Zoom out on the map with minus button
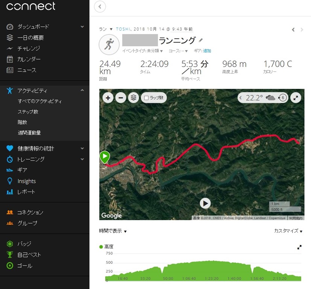The width and height of the screenshot is (311, 289). click(x=121, y=98)
